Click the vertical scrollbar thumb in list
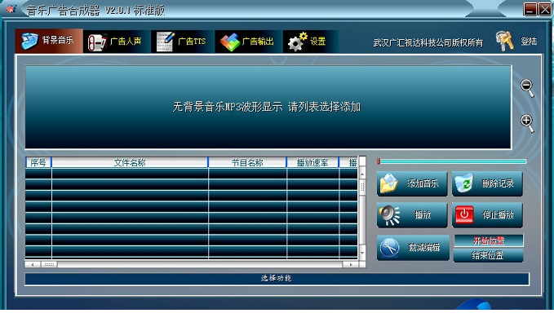The image size is (554, 322). (x=362, y=187)
